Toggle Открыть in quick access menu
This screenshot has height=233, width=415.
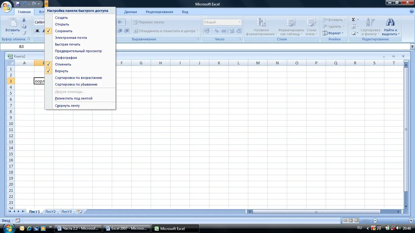80,24
